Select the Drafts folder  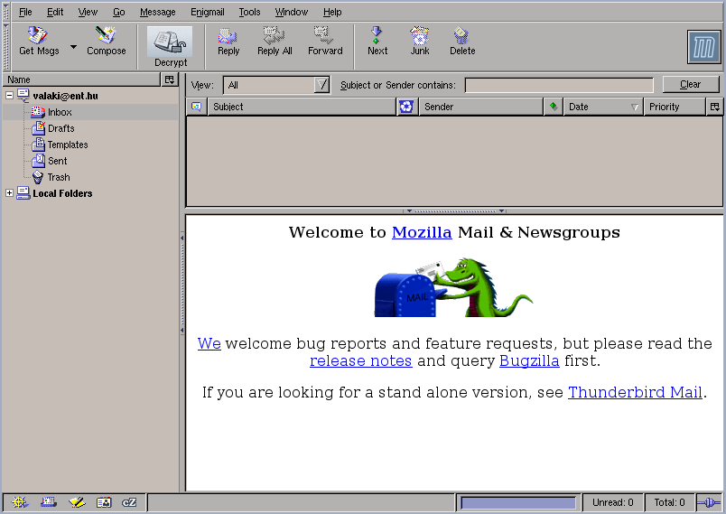[60, 128]
